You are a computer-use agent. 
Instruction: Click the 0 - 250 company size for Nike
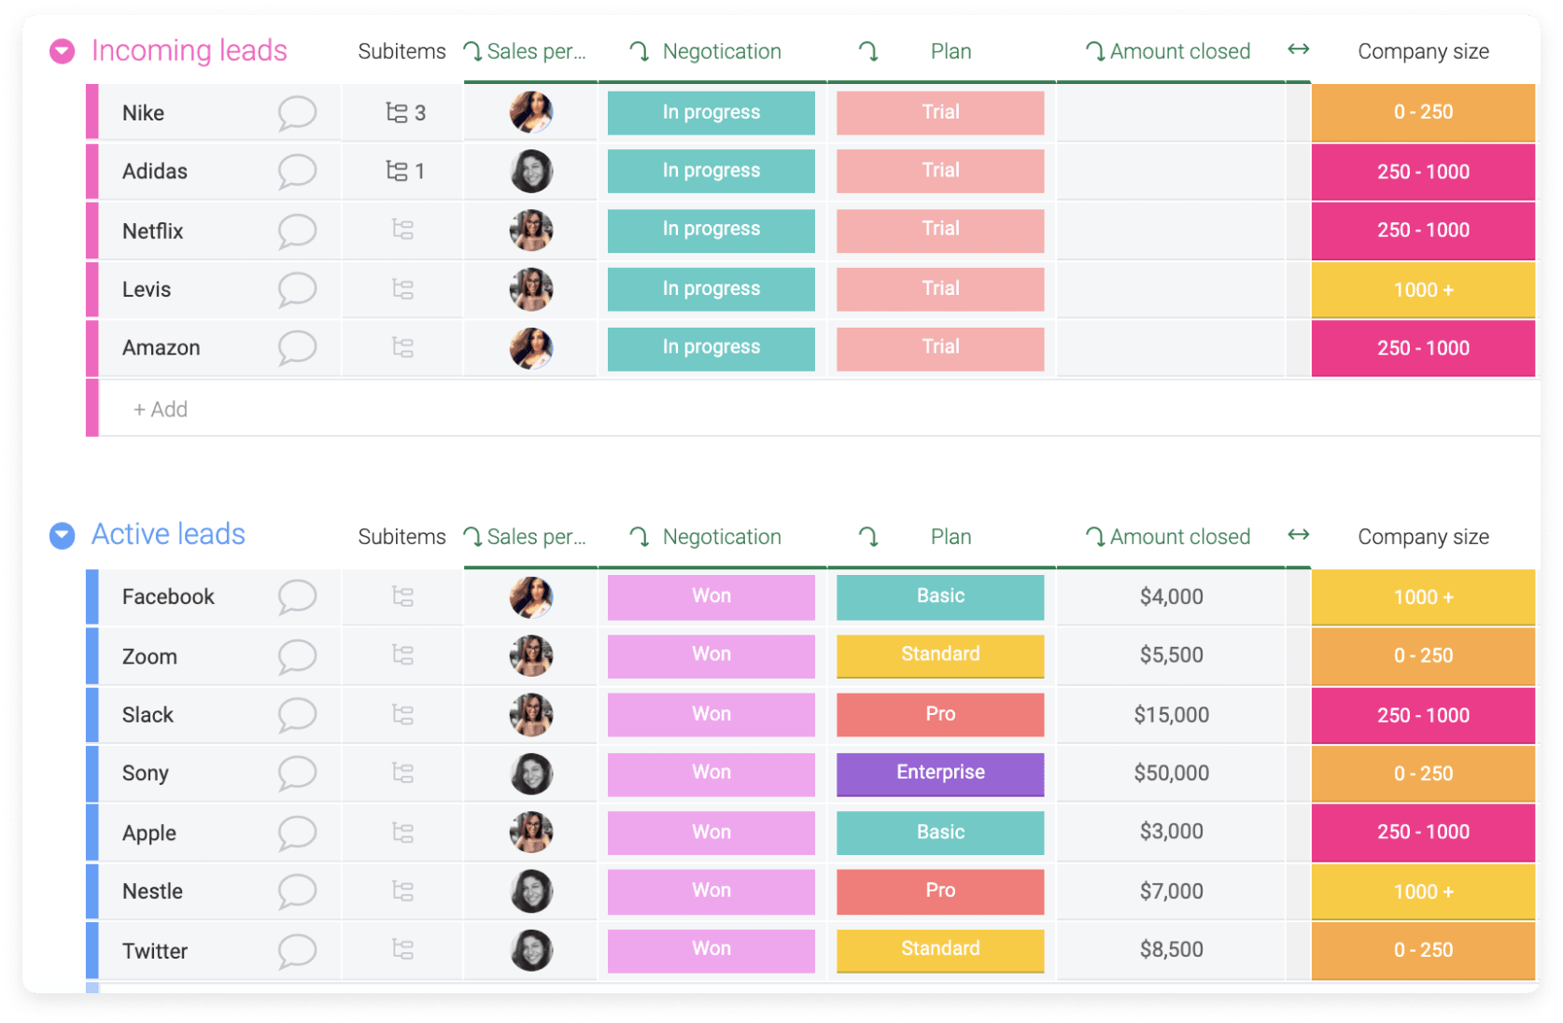click(1423, 113)
